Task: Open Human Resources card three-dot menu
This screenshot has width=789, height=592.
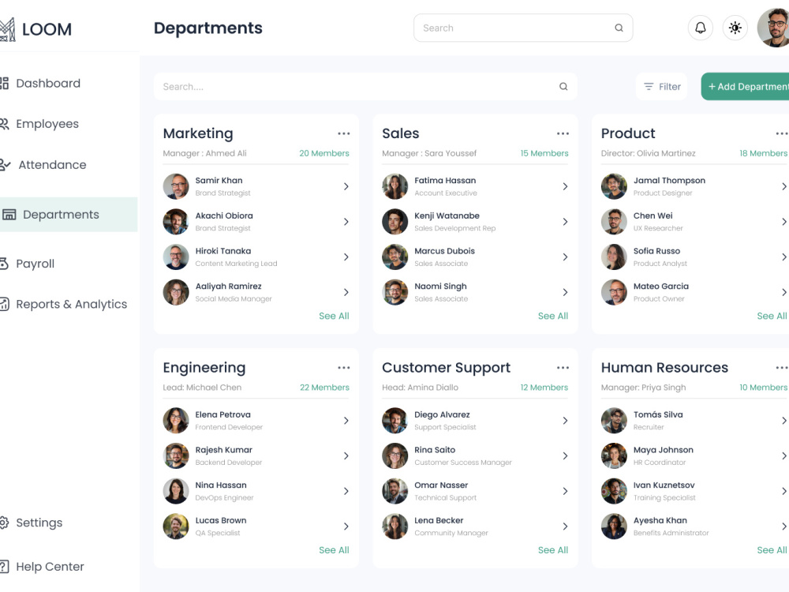Action: pyautogui.click(x=781, y=368)
